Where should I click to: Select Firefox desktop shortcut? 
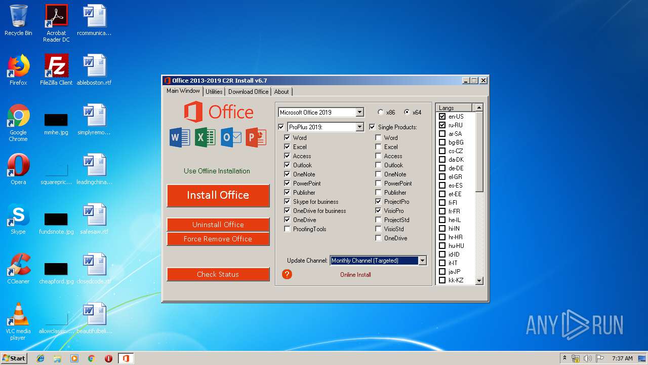point(18,70)
